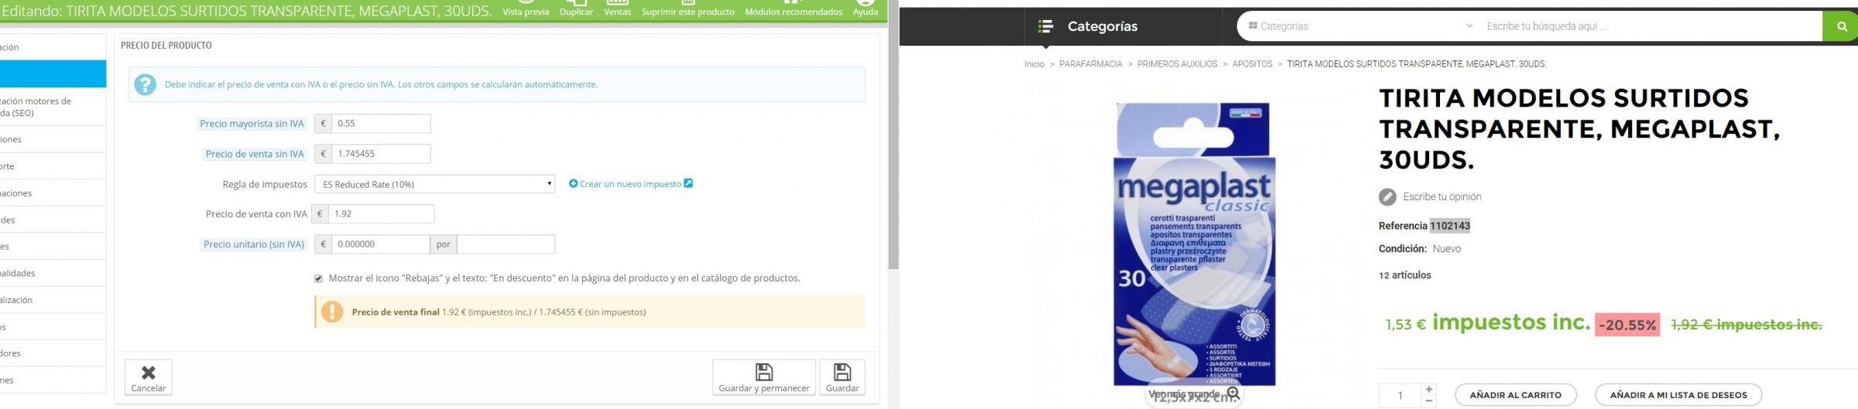
Task: Select the highlighted blue sidebar tab
Action: pos(53,74)
